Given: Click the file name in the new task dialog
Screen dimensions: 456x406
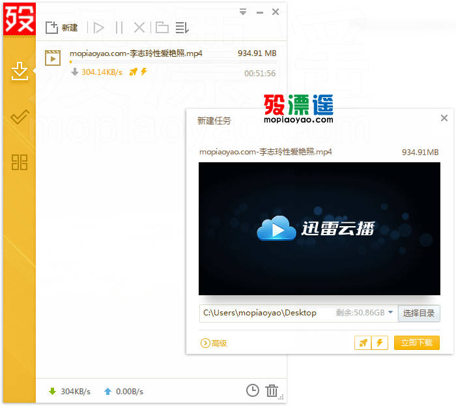Looking at the screenshot, I should [x=265, y=152].
